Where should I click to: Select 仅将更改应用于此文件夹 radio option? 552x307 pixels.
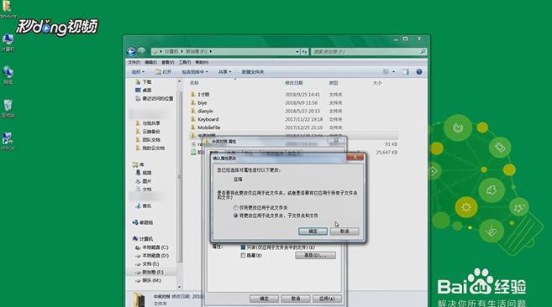pos(236,207)
